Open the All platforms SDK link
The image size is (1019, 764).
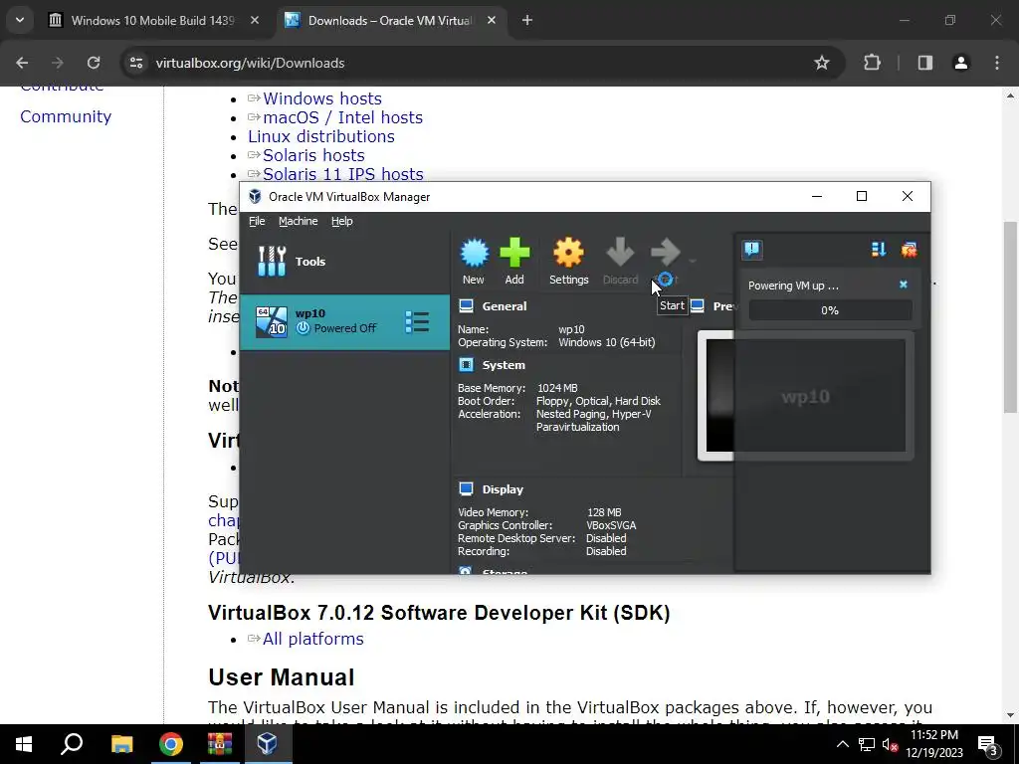point(313,639)
